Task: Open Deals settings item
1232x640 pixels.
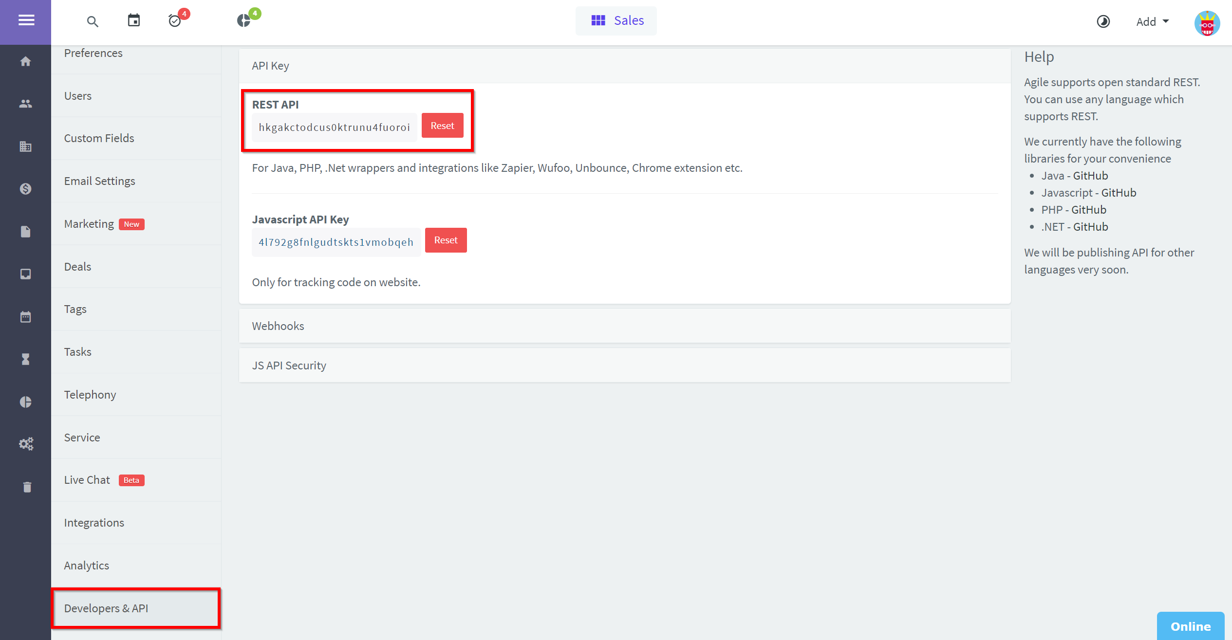Action: [x=136, y=267]
